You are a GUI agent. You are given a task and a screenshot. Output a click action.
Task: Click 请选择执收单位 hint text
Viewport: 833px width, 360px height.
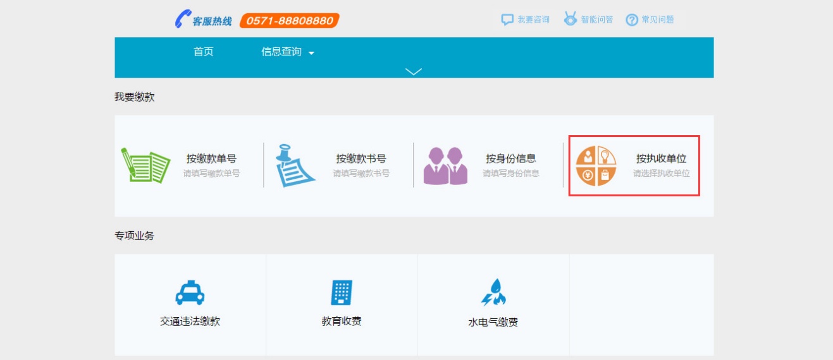pyautogui.click(x=662, y=173)
